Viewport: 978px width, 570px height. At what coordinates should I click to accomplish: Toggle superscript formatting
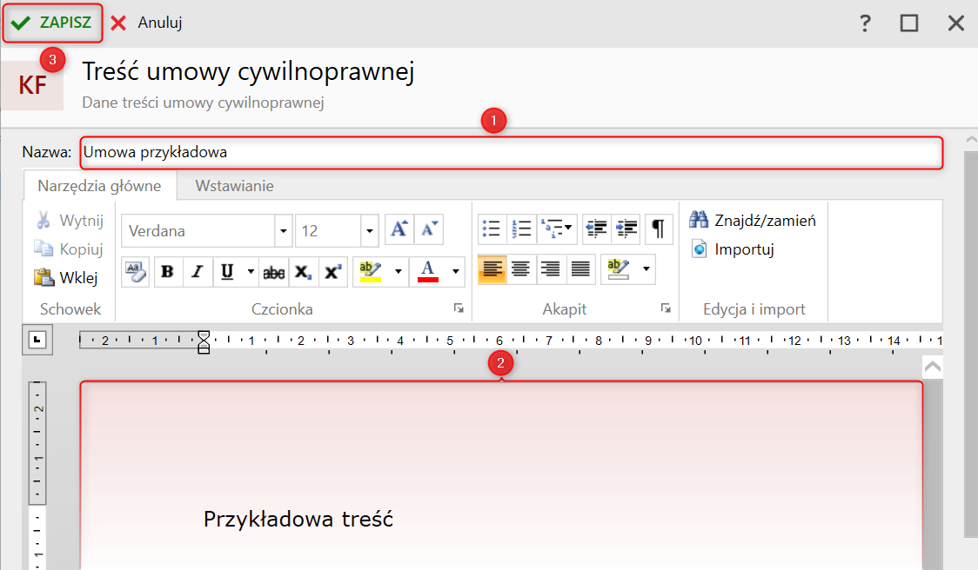pos(333,272)
